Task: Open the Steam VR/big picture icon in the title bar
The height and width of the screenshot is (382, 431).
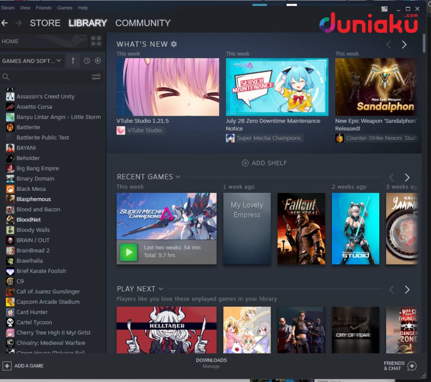Action: click(384, 9)
